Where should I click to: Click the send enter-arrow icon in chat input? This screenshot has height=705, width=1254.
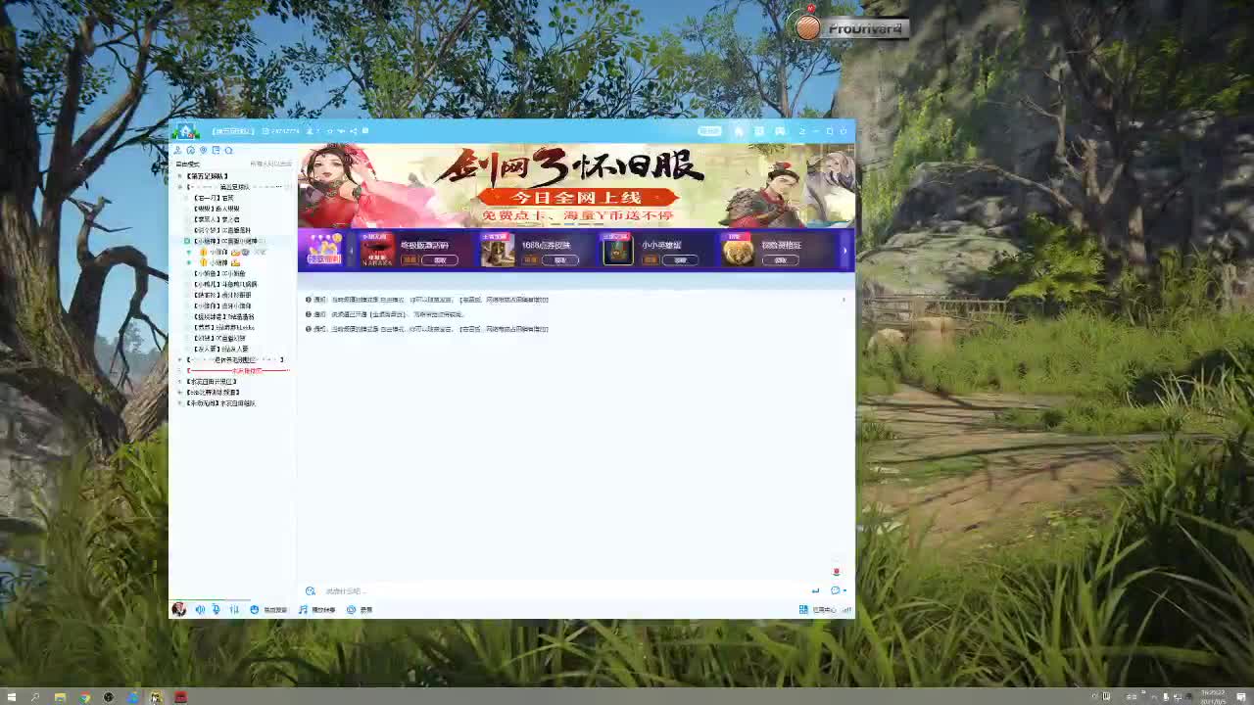click(815, 590)
